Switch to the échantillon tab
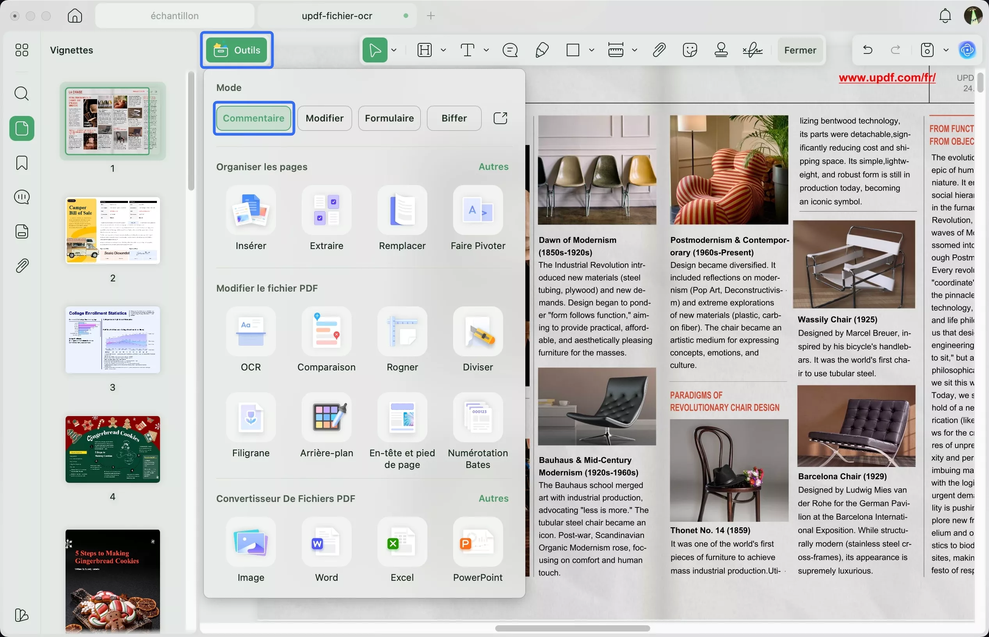The image size is (989, 637). coord(174,16)
